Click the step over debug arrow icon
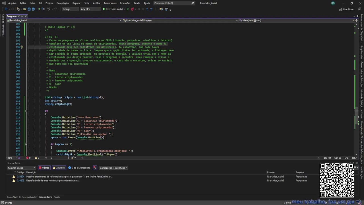Viewport: 364px width, 205px height. (151, 9)
